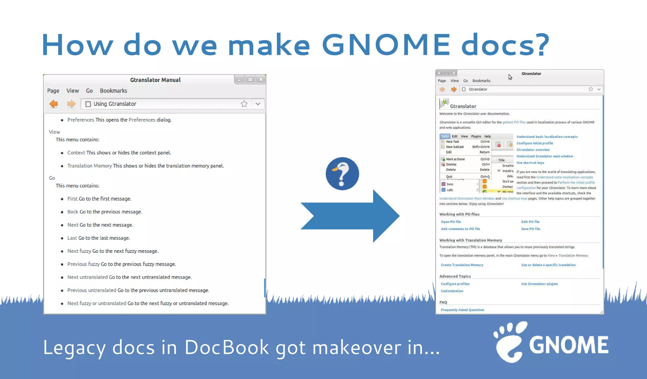The height and width of the screenshot is (379, 647).
Task: Open 'Add comments to PO file' link
Action: [x=460, y=229]
